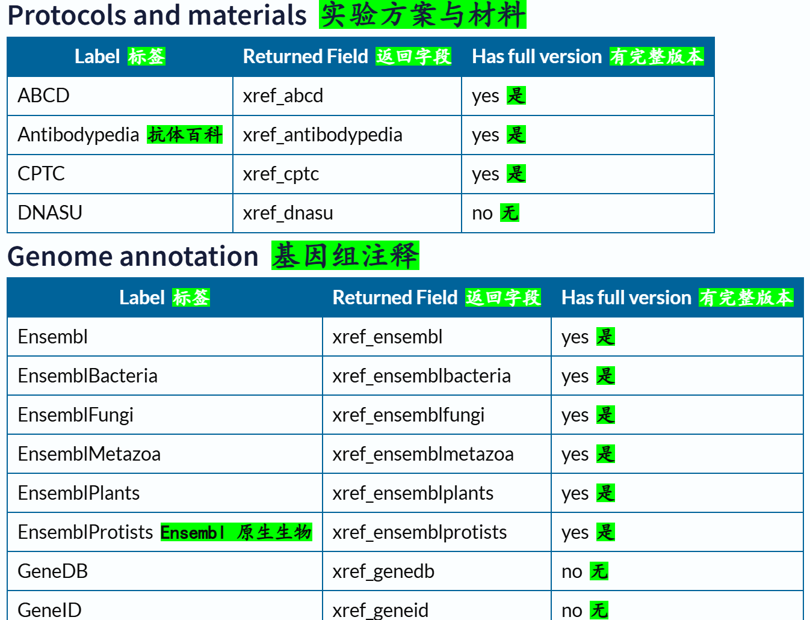Screen dimensions: 810x620
Task: Click the xref_ensemblmetazoa field cell
Action: click(x=437, y=454)
